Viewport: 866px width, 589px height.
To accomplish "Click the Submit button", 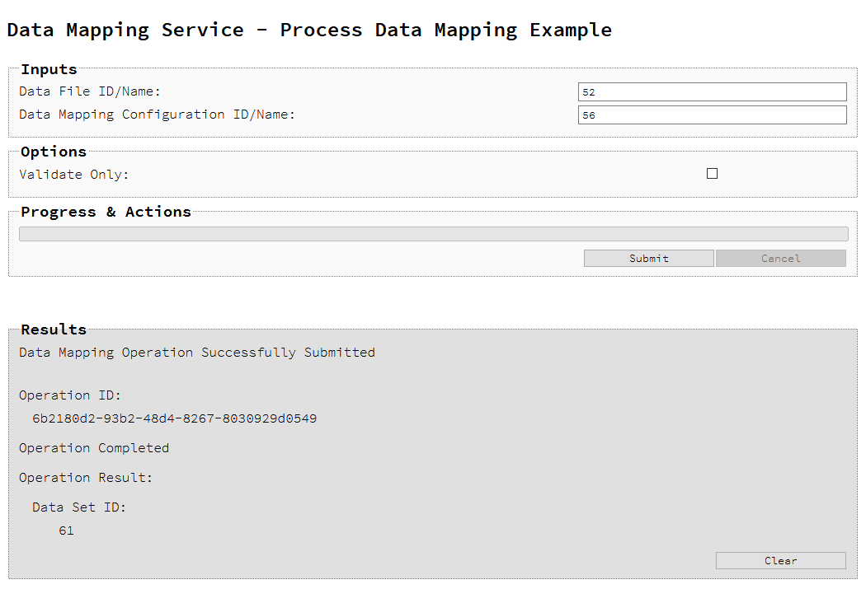I will pos(648,258).
